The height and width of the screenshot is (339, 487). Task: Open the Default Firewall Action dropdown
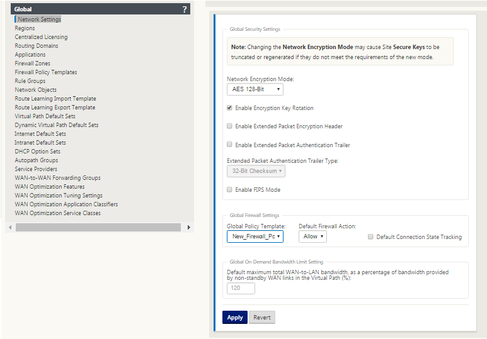pos(312,236)
